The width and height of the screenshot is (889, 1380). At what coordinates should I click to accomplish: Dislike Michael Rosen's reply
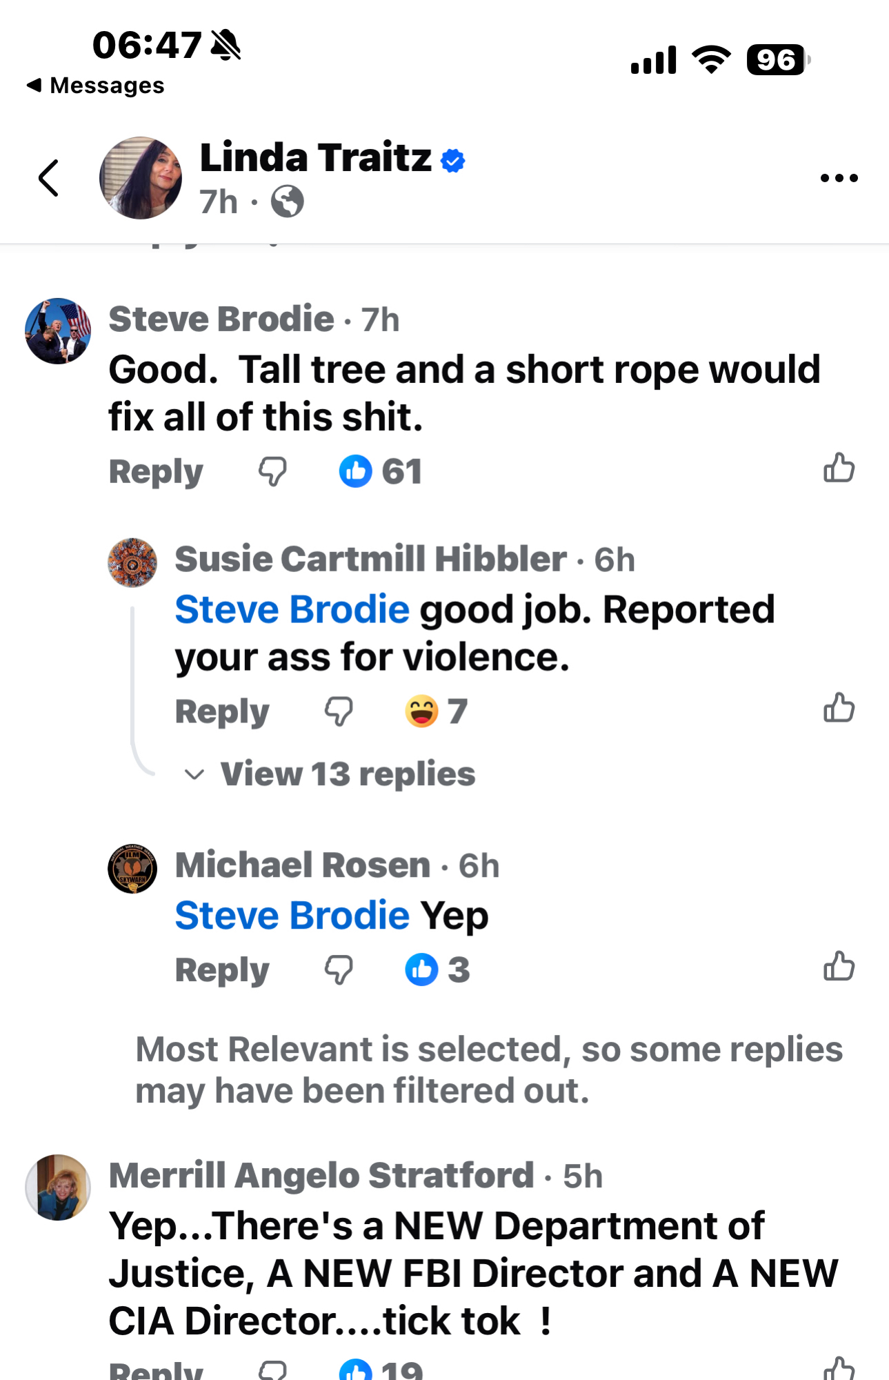pyautogui.click(x=339, y=970)
